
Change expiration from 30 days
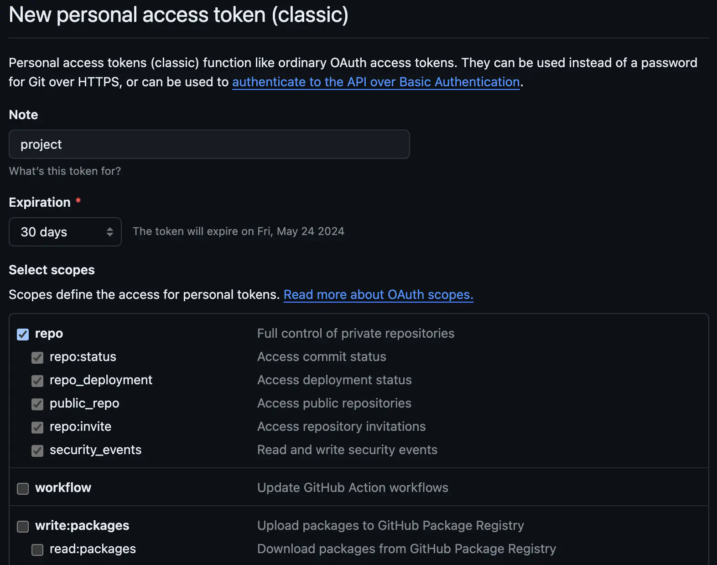(x=65, y=232)
